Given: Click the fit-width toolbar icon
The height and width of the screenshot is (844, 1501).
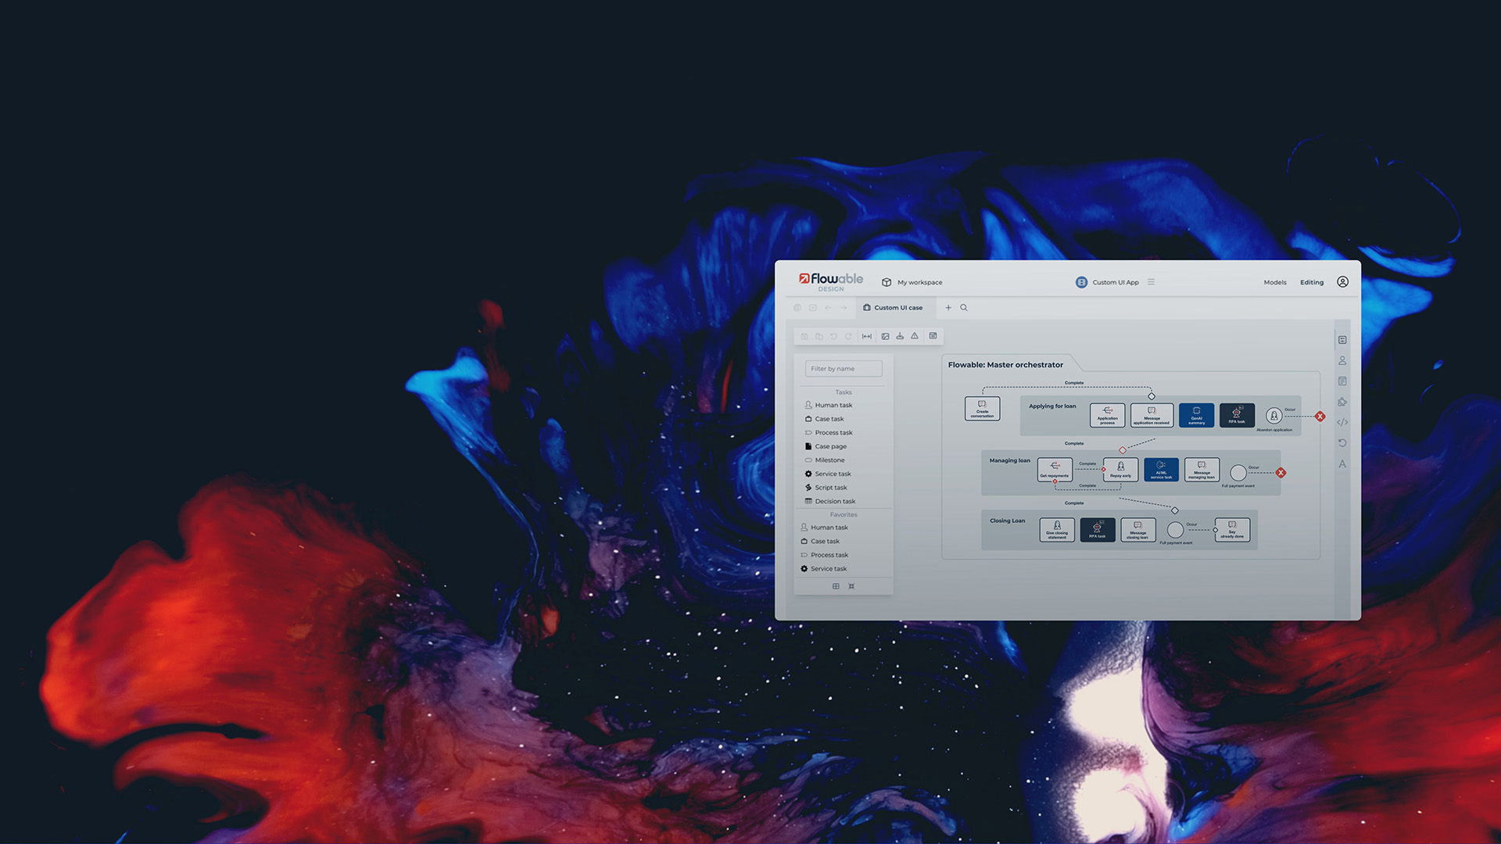Looking at the screenshot, I should [x=867, y=336].
